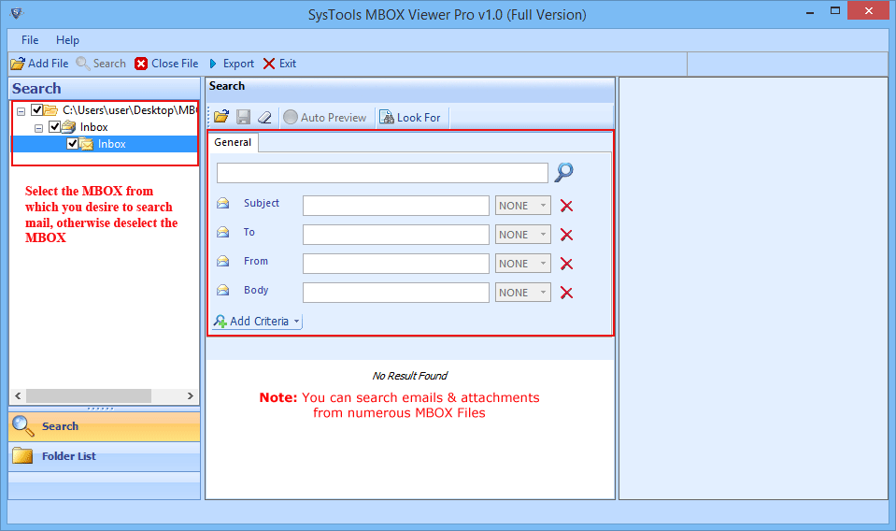
Task: Click the Subject text field
Action: point(396,206)
